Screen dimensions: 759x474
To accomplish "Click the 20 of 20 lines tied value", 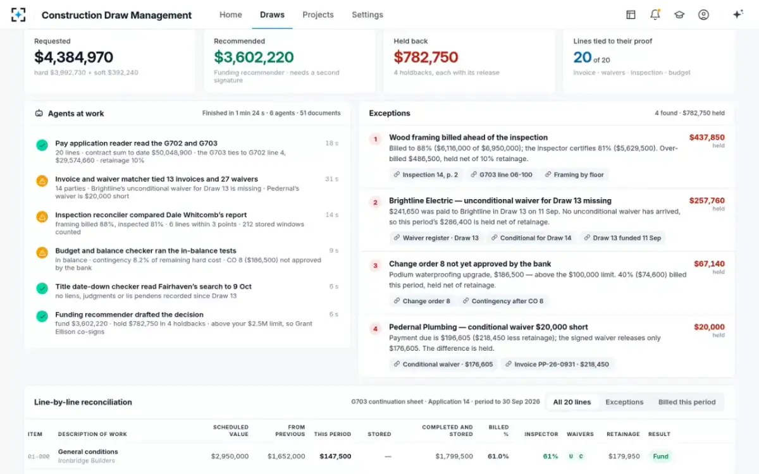I will 591,58.
